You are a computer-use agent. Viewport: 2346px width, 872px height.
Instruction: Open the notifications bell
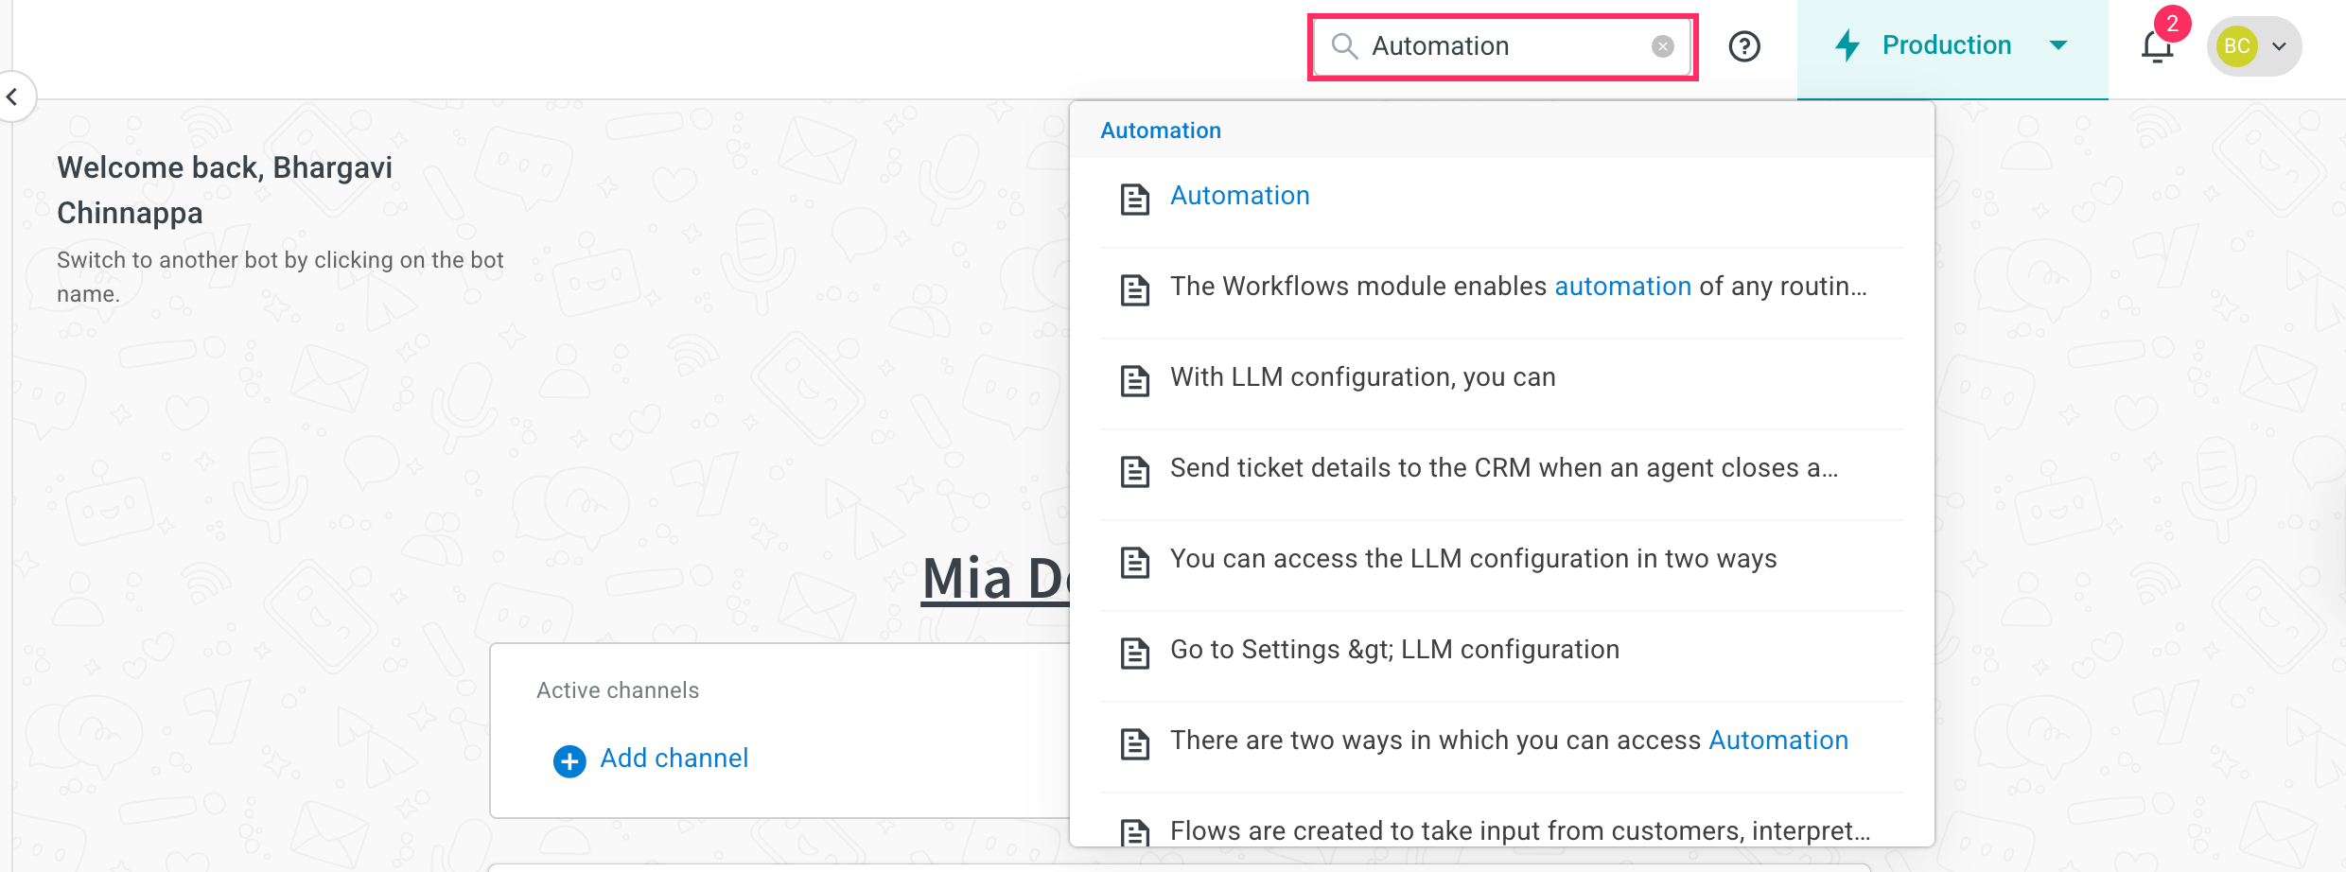2156,46
